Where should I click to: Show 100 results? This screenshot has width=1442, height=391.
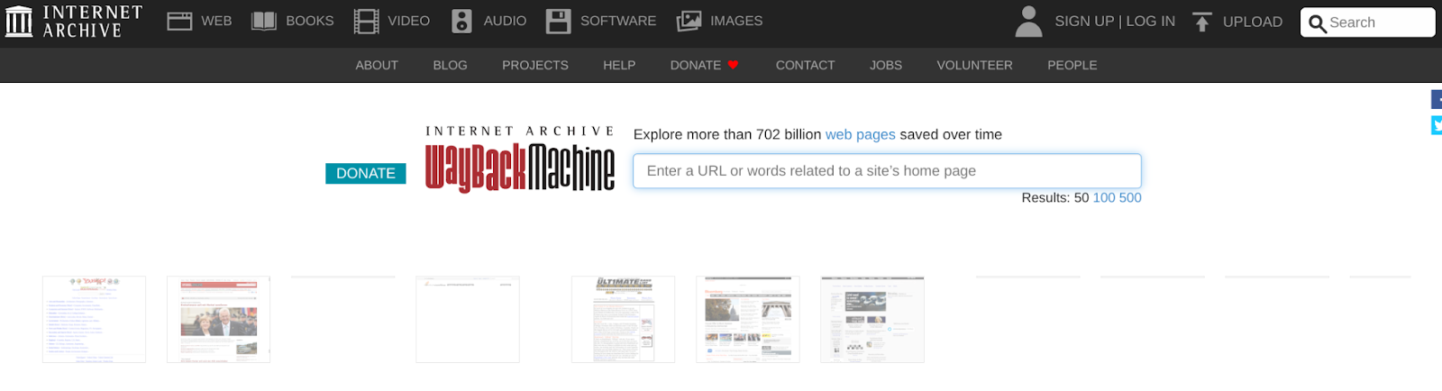click(x=1104, y=197)
